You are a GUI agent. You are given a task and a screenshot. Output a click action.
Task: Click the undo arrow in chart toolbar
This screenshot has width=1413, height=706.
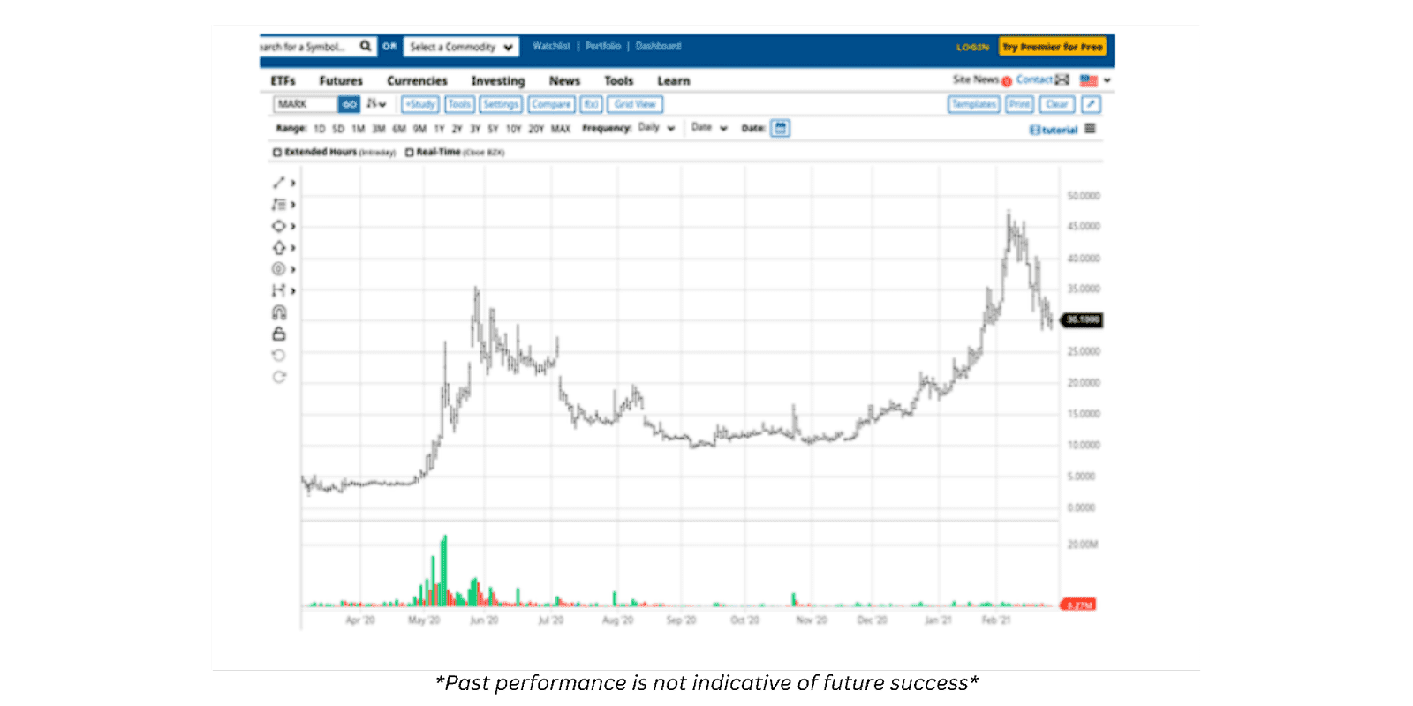pyautogui.click(x=279, y=356)
